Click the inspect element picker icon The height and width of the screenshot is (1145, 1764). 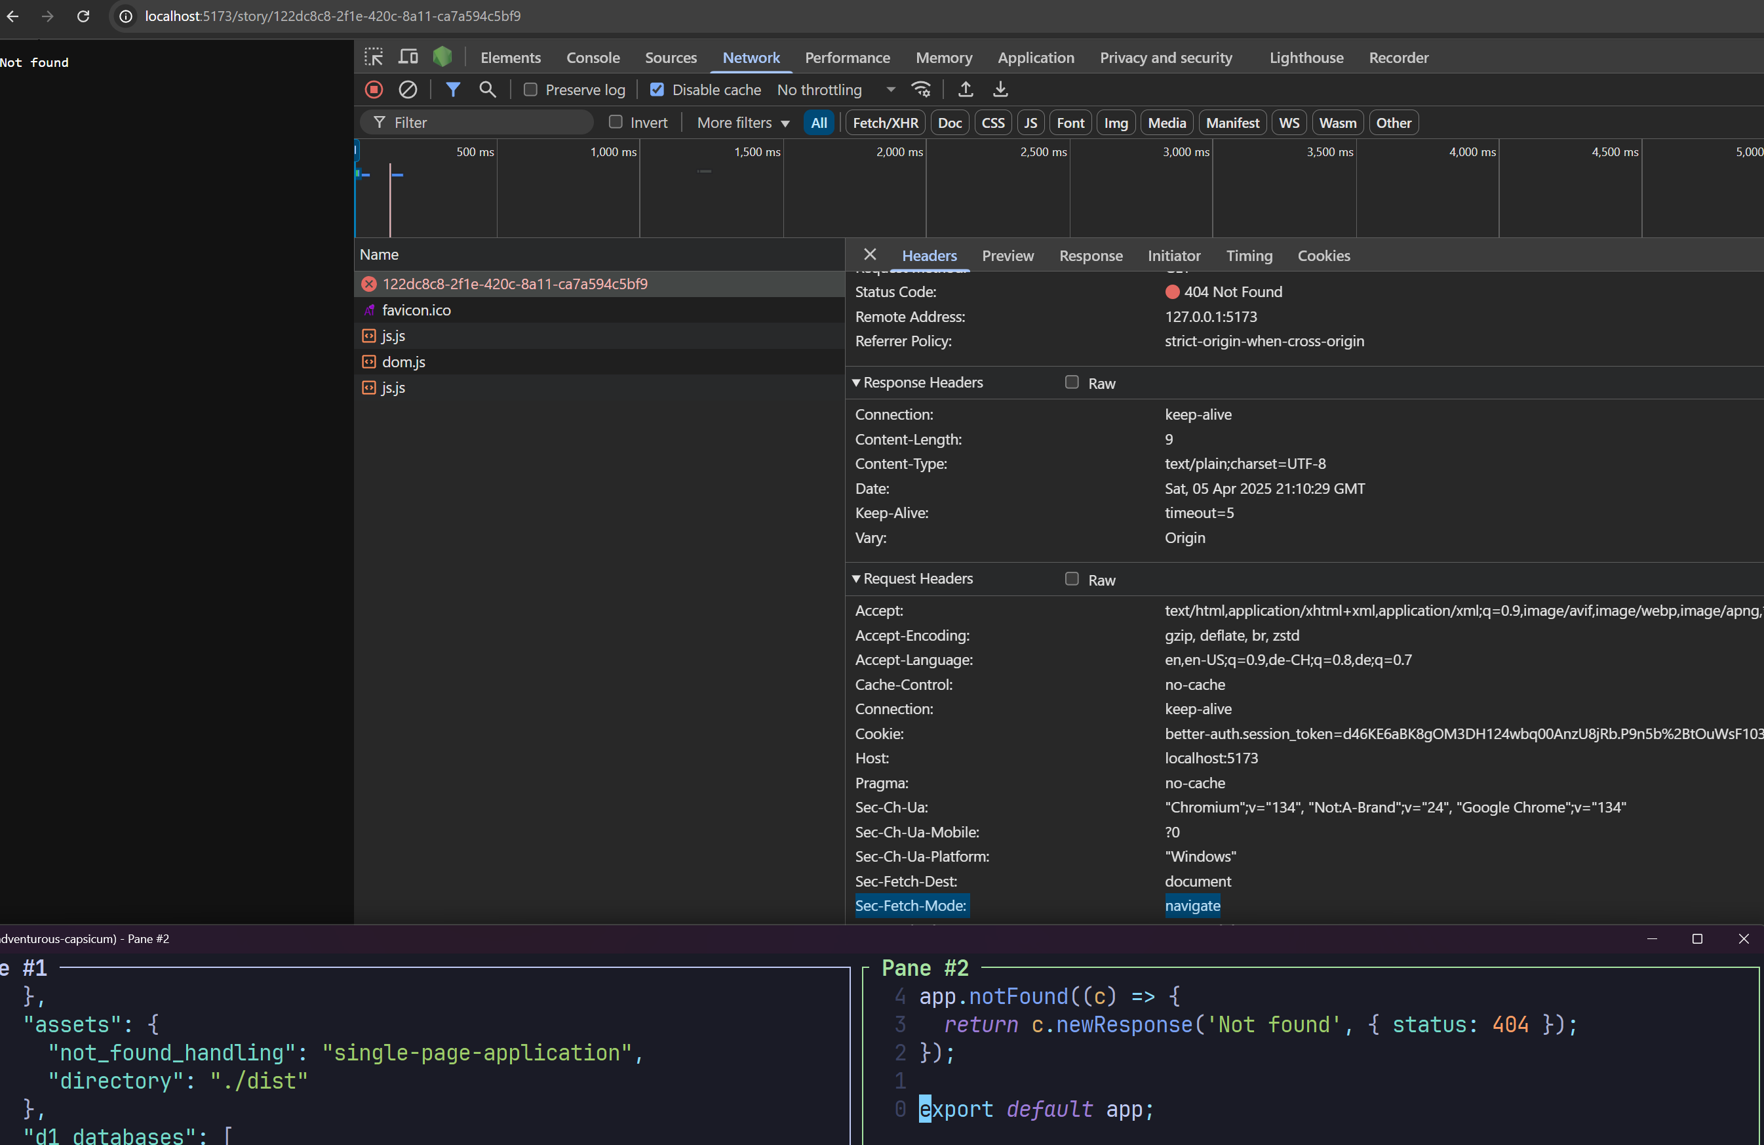(x=374, y=57)
